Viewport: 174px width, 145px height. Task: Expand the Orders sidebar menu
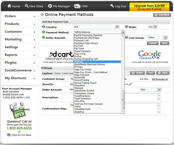(20, 16)
